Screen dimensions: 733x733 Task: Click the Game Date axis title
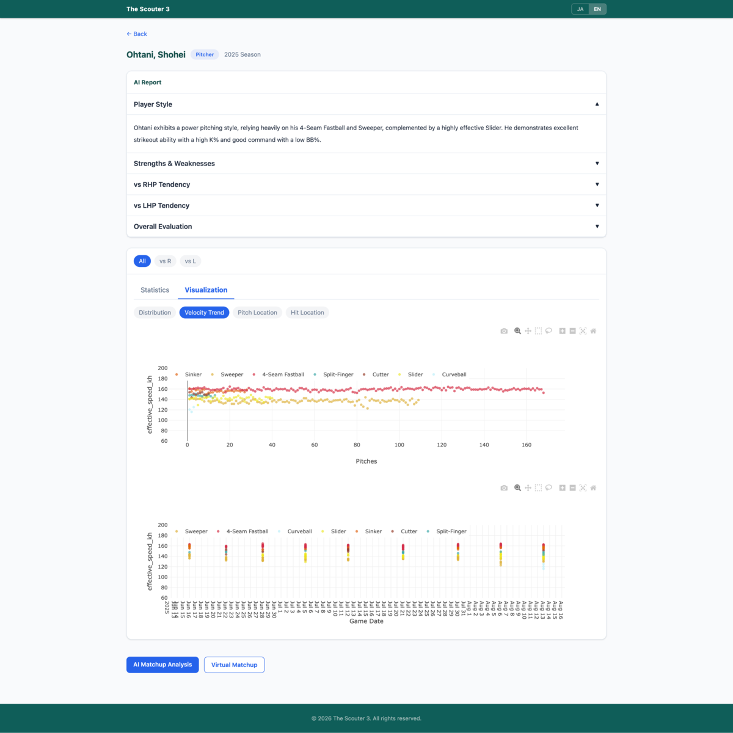[x=366, y=621]
